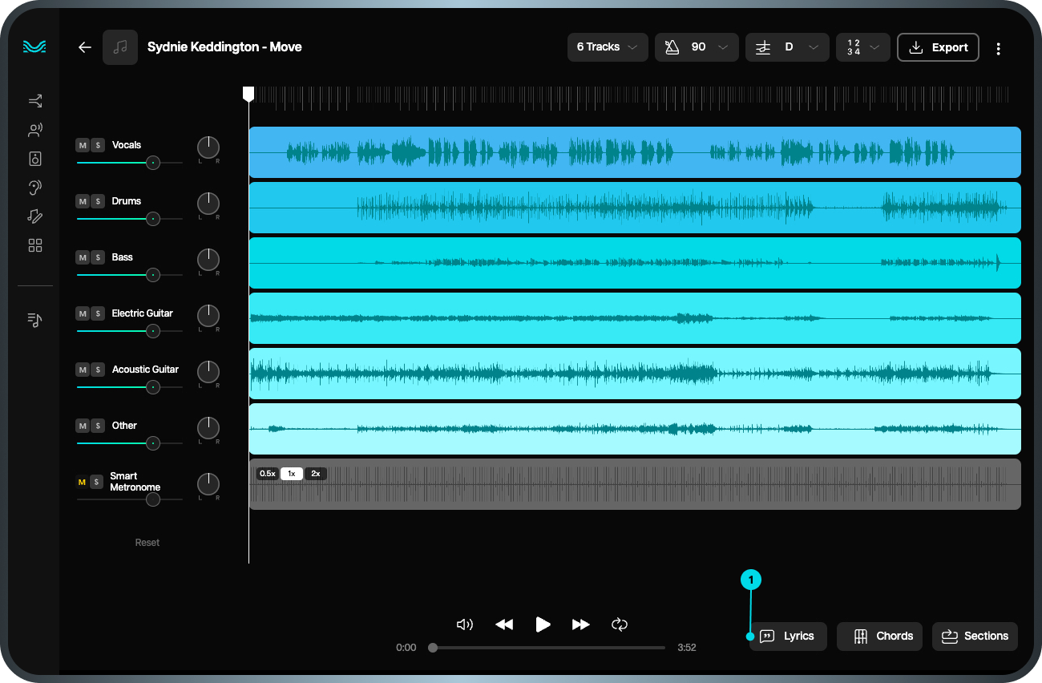Screen dimensions: 1042x683
Task: Click the back arrow next to the song title
Action: coord(84,47)
